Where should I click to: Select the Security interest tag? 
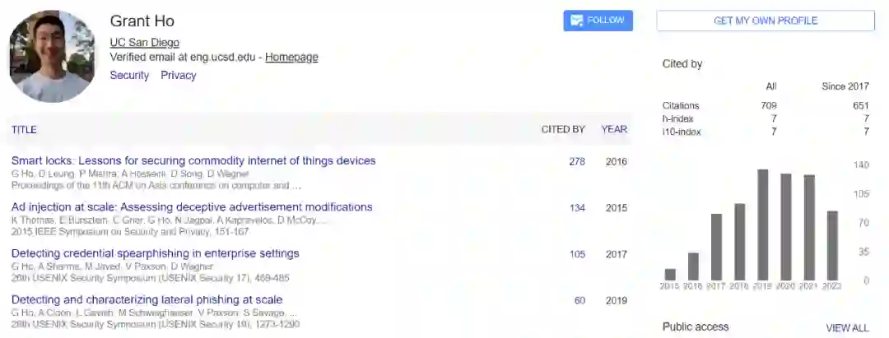point(129,75)
